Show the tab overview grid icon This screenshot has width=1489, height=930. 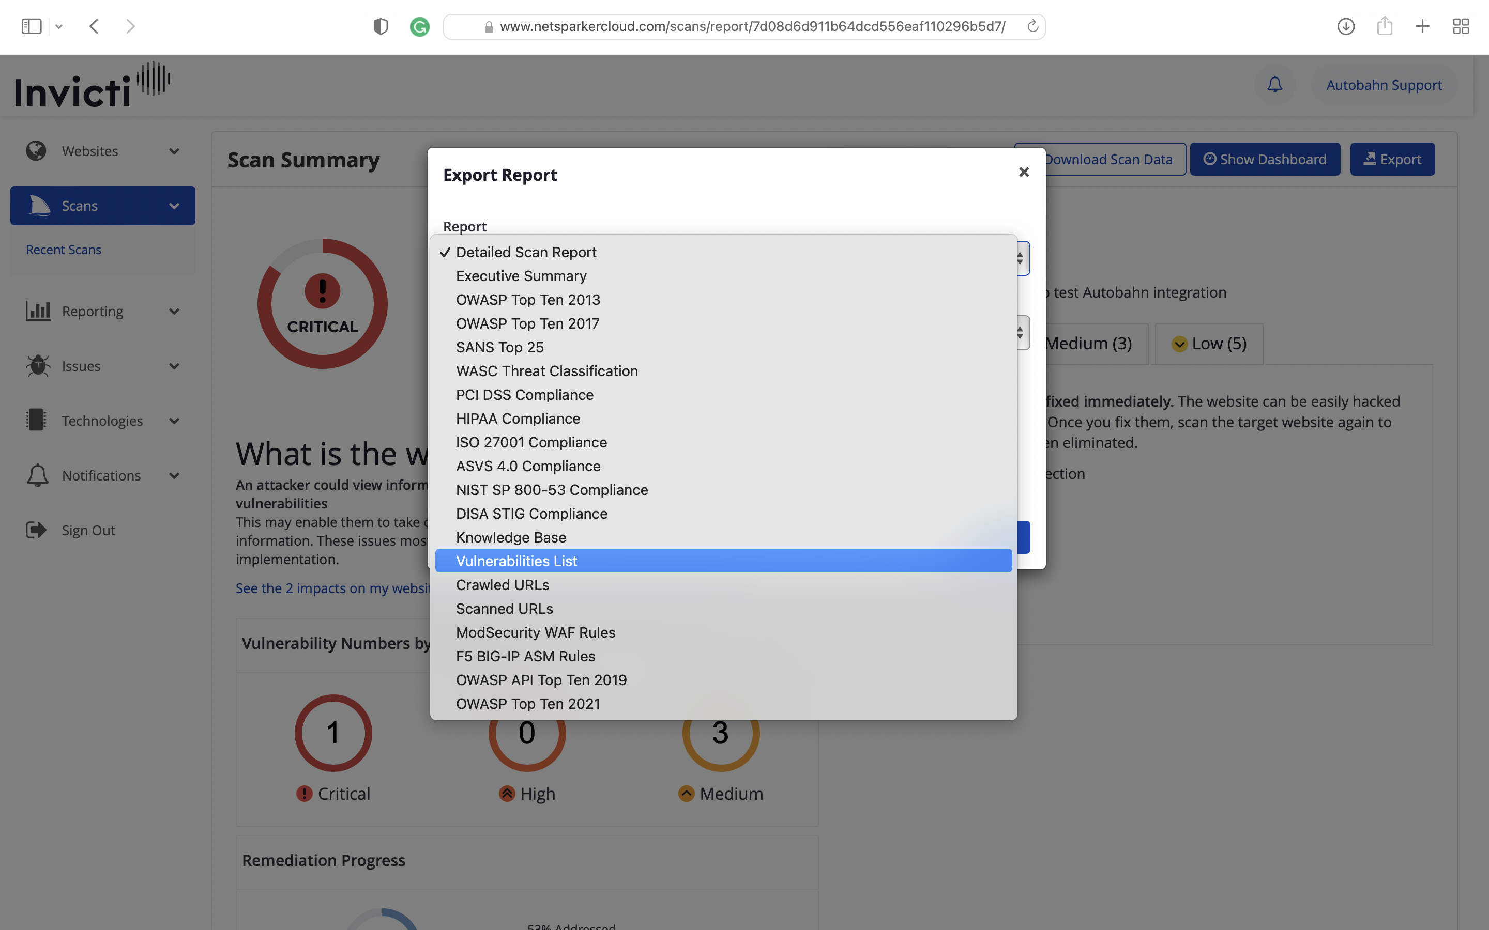[x=1461, y=26]
